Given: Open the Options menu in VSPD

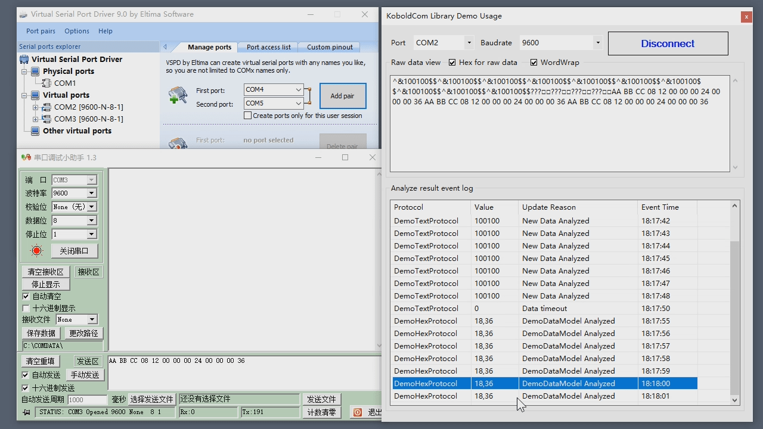Looking at the screenshot, I should click(77, 31).
